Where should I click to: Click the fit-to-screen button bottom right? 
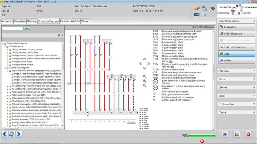click(x=237, y=134)
